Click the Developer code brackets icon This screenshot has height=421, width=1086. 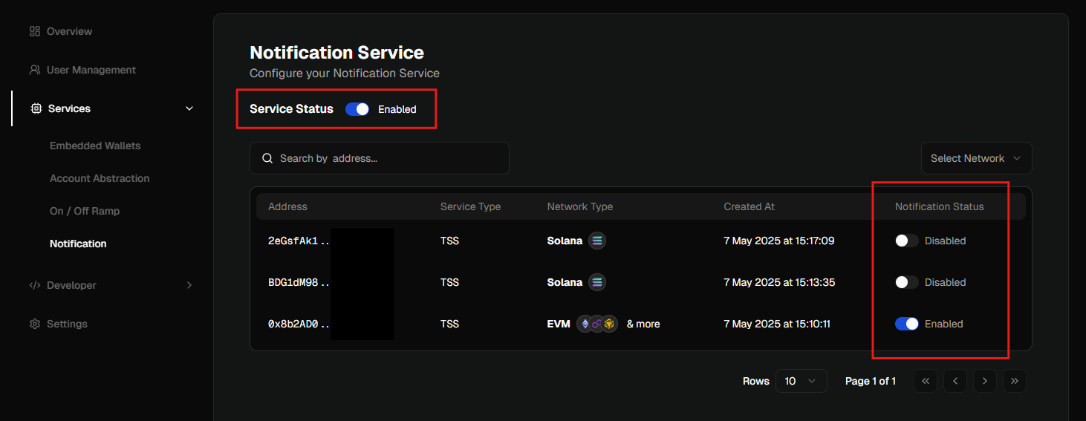34,285
